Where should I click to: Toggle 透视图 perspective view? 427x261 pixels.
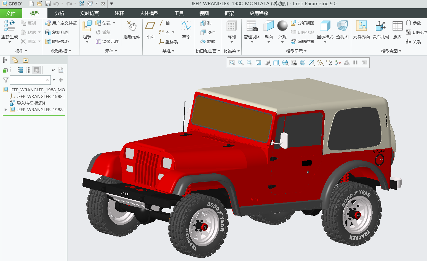point(342,29)
